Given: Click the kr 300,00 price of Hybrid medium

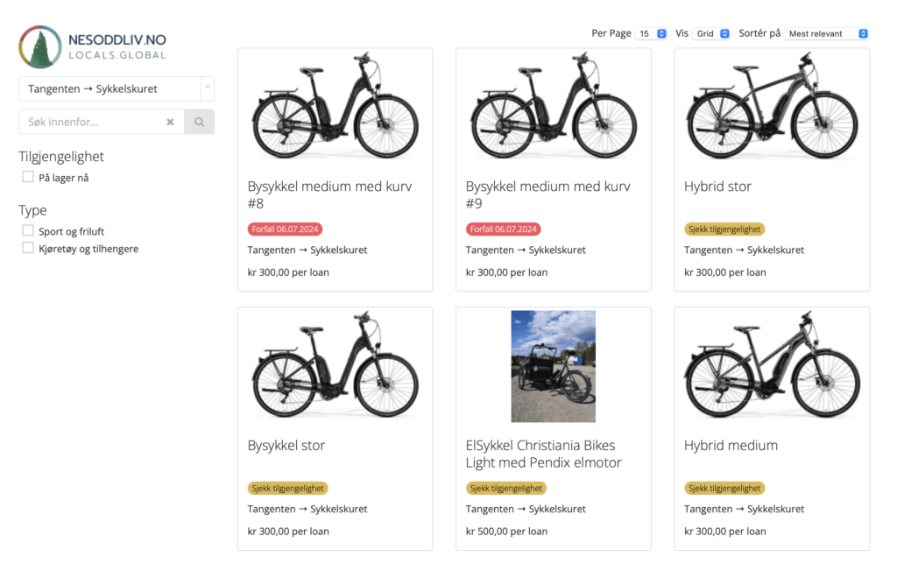Looking at the screenshot, I should (x=724, y=532).
